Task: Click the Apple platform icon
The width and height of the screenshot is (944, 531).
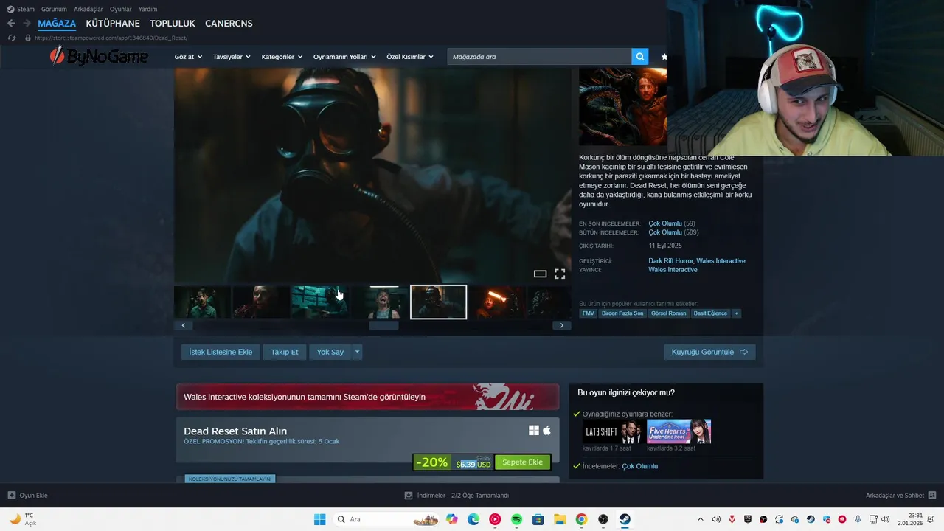Action: [547, 430]
